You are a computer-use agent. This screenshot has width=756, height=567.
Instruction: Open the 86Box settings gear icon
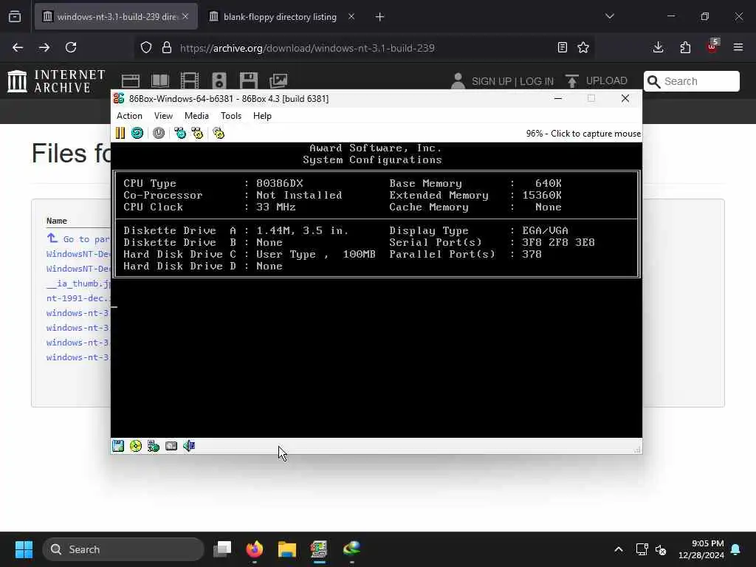point(219,133)
